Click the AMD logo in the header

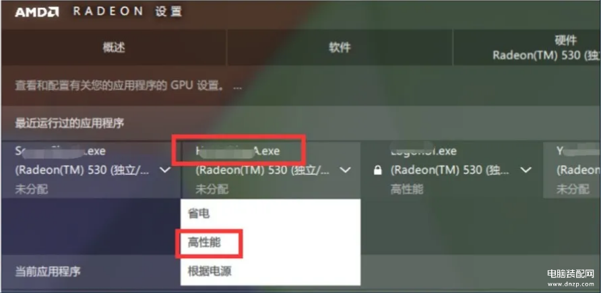pyautogui.click(x=37, y=12)
